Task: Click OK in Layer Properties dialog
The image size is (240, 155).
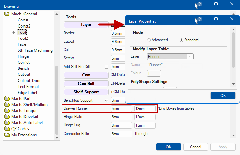Action: coord(223,96)
